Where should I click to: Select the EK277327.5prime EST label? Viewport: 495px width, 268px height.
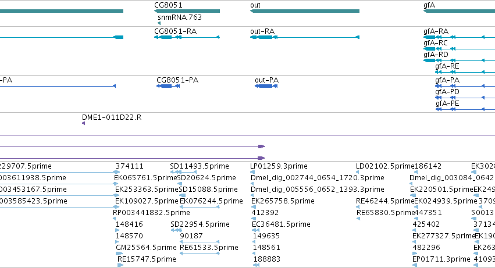click(x=444, y=236)
